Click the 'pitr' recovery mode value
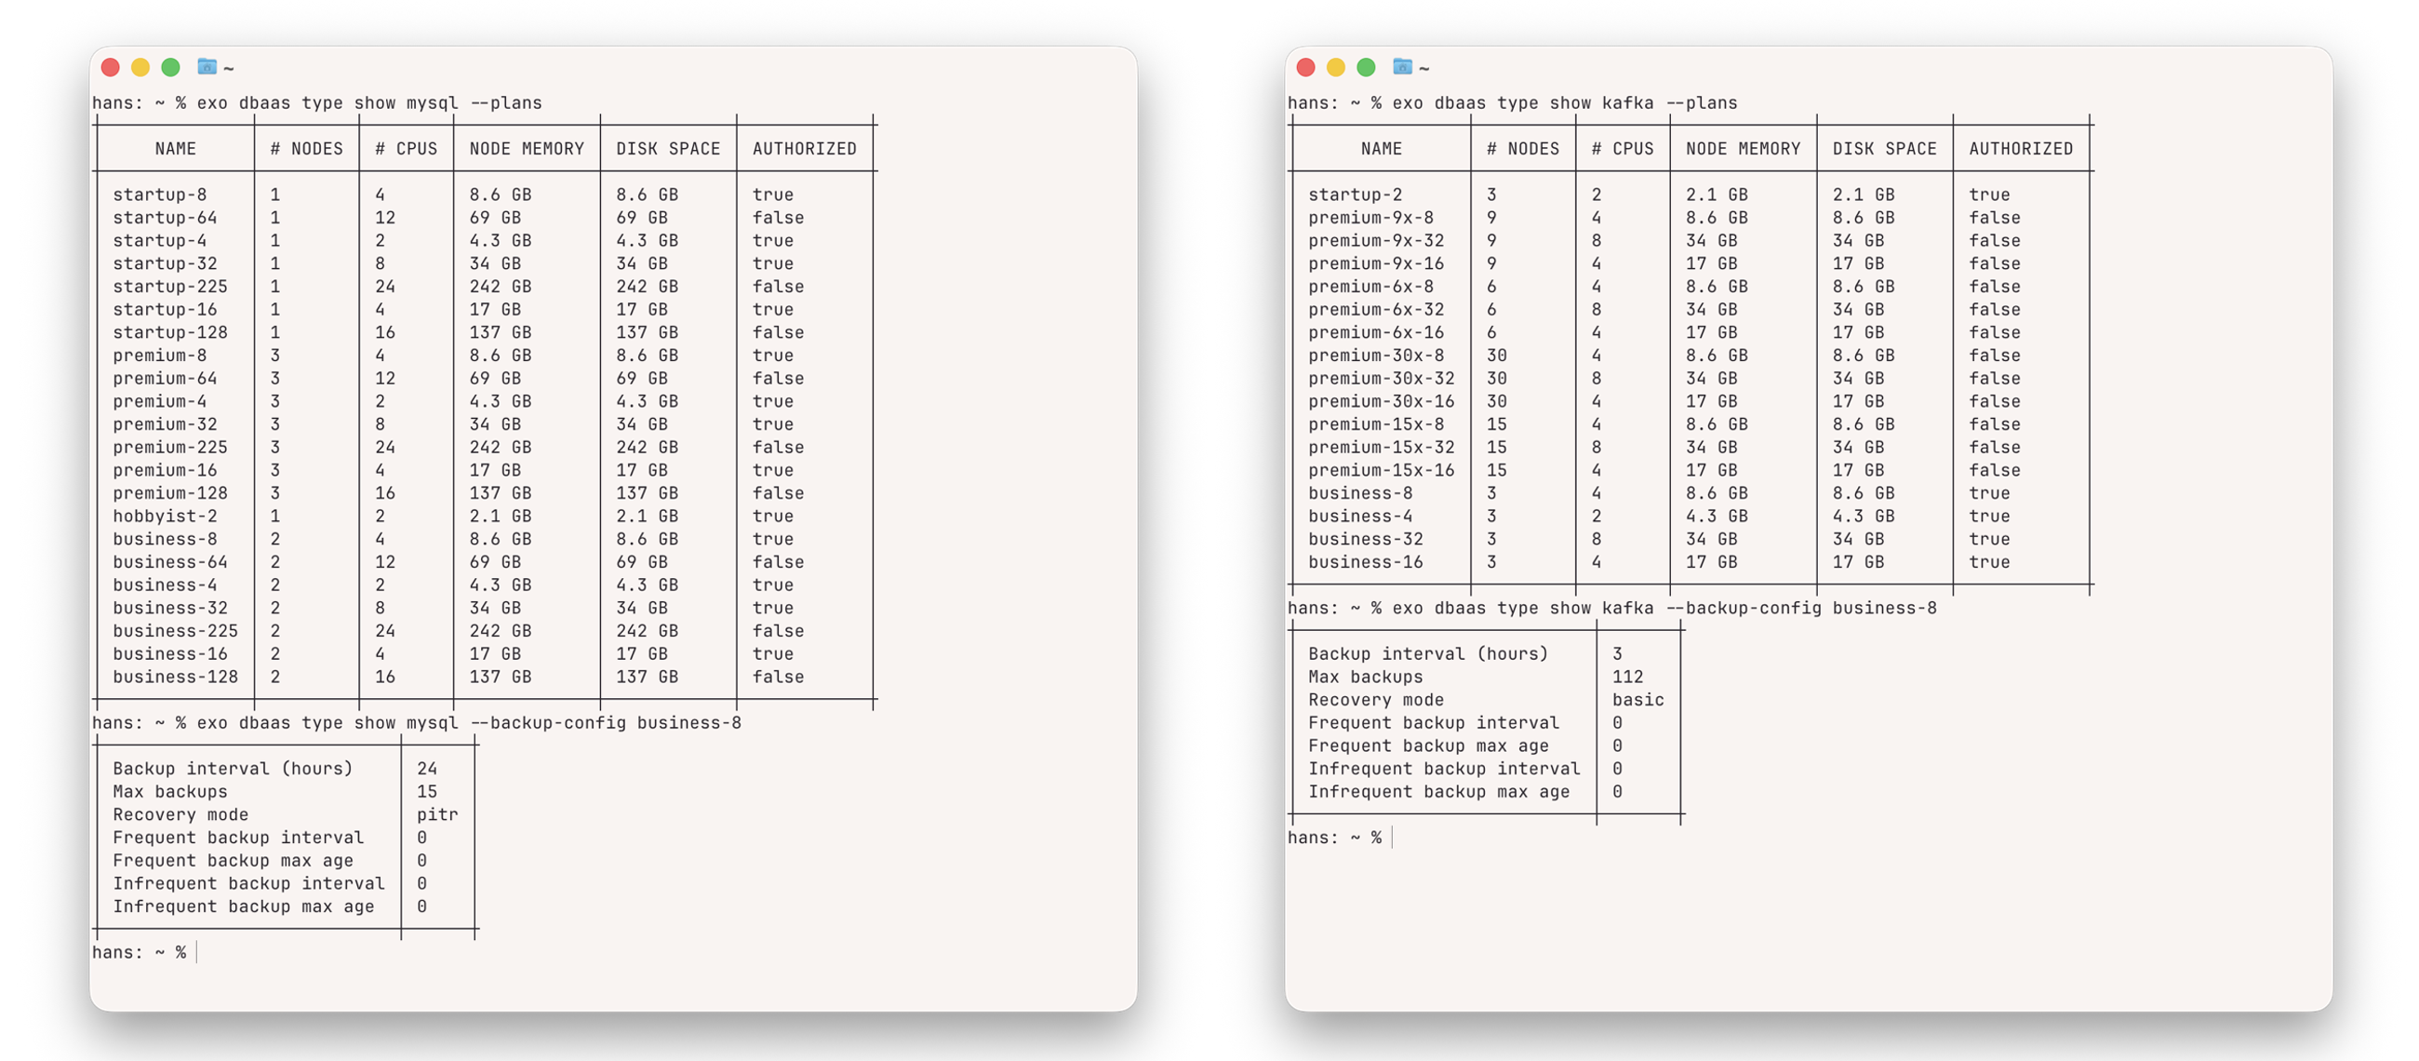The image size is (2419, 1061). pyautogui.click(x=436, y=814)
